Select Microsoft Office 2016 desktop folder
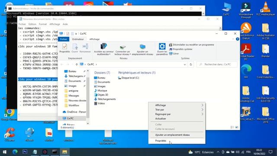277x156 pixels. (265, 115)
